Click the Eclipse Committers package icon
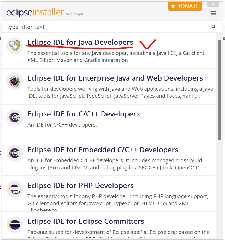This screenshot has height=241, width=225. [x=15, y=225]
